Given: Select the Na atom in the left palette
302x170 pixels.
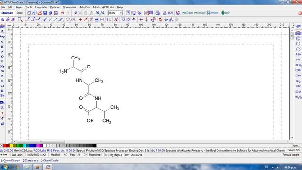Looking at the screenshot, I should pyautogui.click(x=2, y=66).
